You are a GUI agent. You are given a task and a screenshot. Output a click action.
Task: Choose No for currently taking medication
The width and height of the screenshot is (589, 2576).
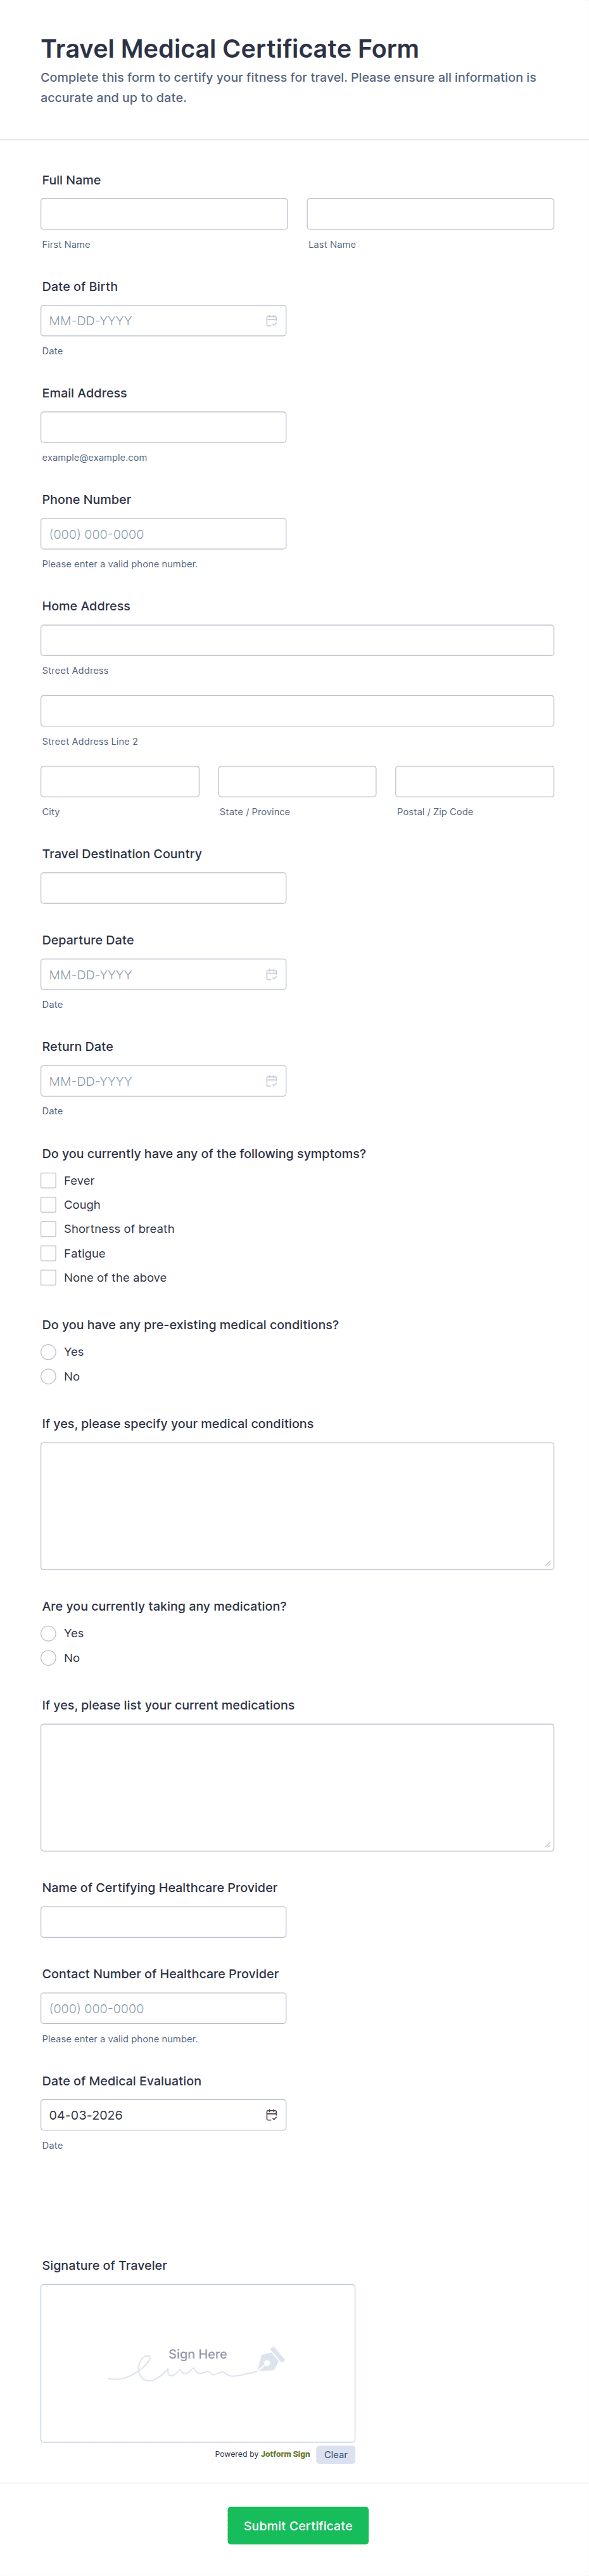[48, 1658]
